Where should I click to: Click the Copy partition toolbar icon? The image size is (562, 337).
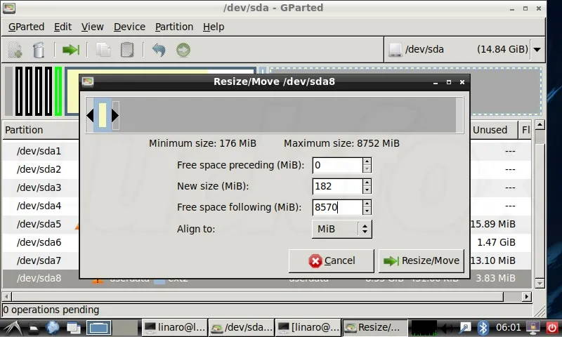[x=103, y=50]
